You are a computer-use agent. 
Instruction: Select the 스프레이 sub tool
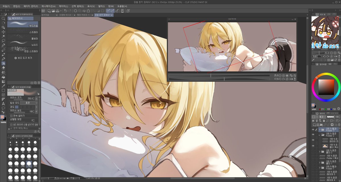[x=23, y=31]
